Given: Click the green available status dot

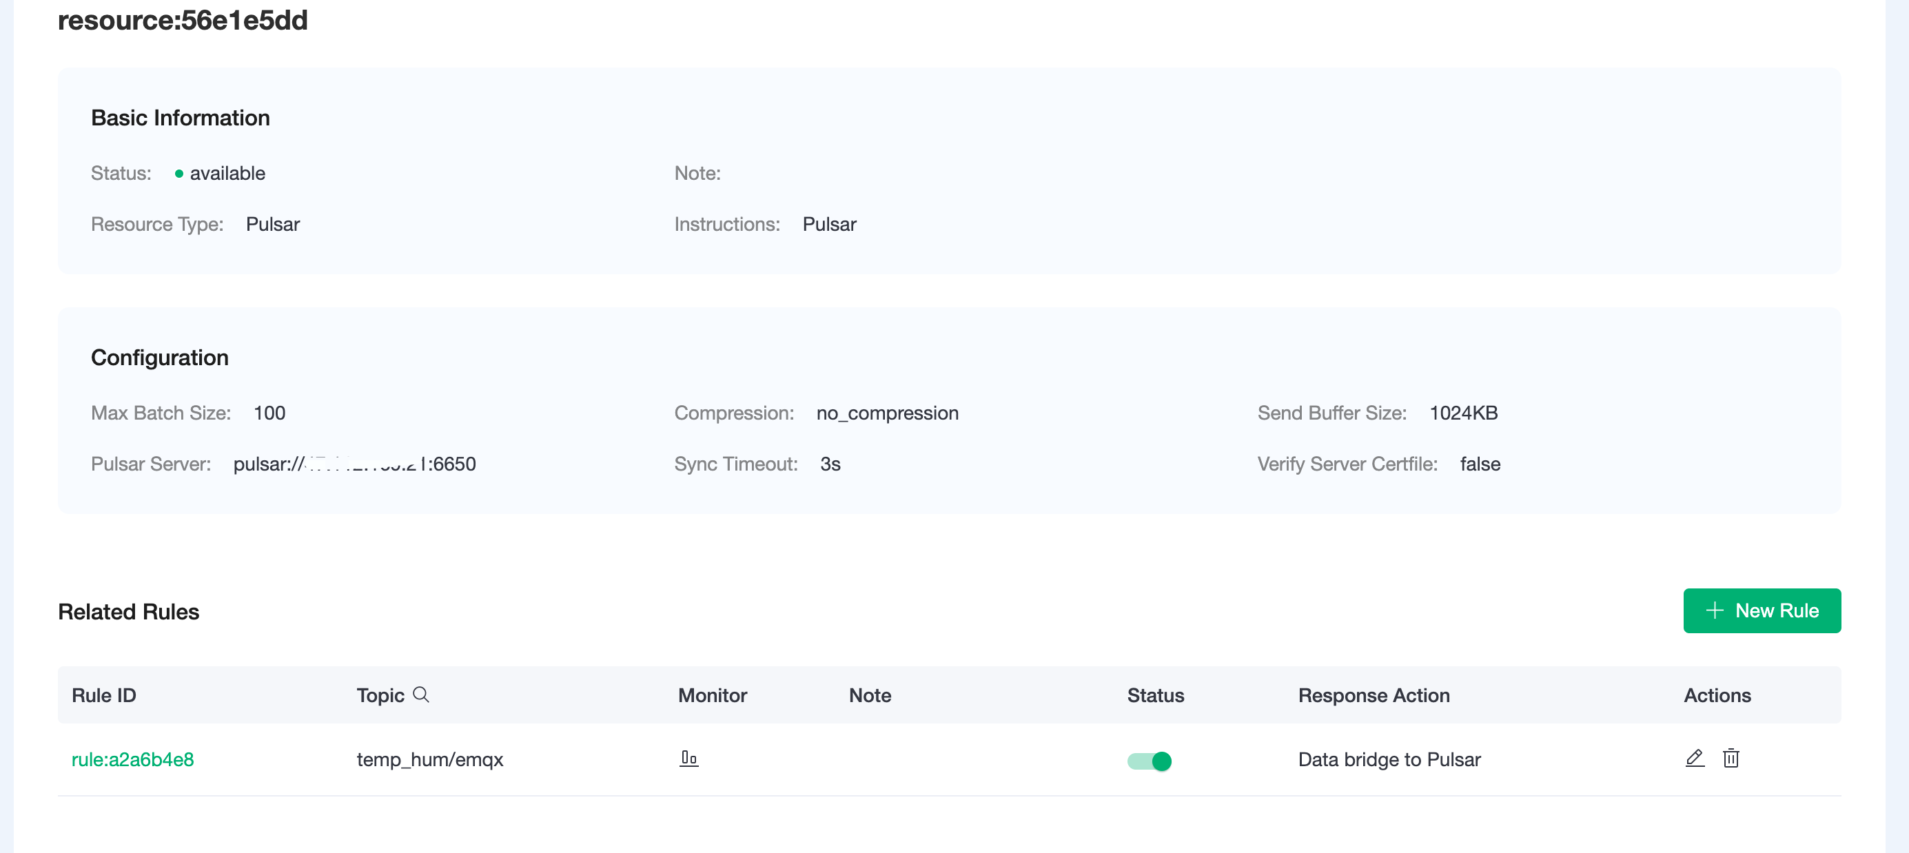Looking at the screenshot, I should coord(178,174).
